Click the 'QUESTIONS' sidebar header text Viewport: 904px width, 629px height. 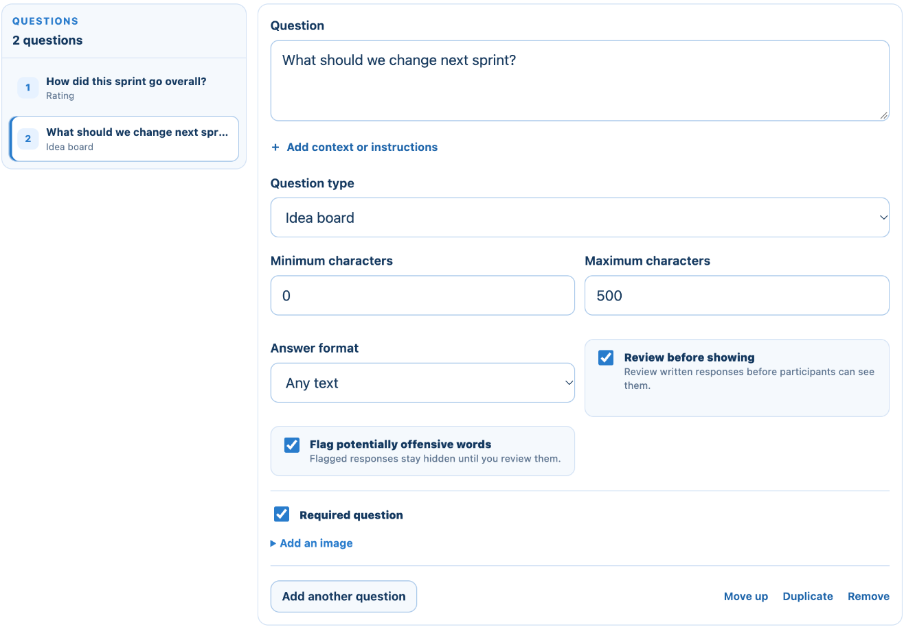45,21
